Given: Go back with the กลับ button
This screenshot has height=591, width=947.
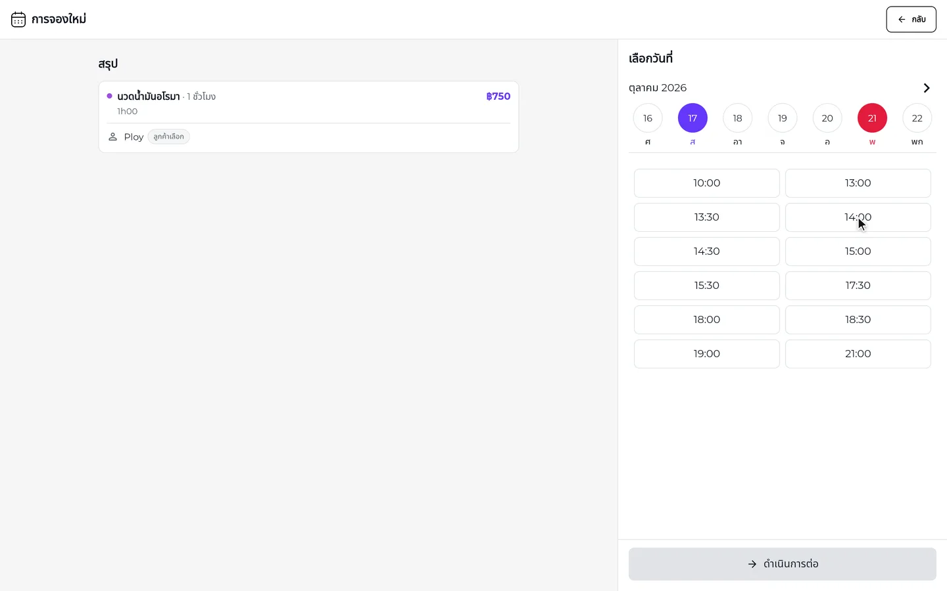Looking at the screenshot, I should point(911,20).
